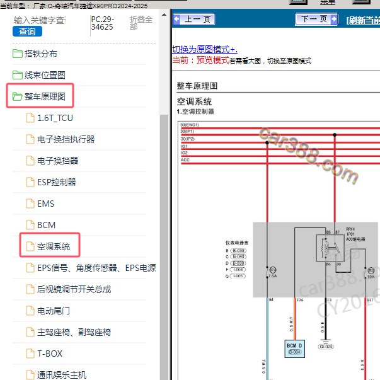Open the ESP控制器 document
The height and width of the screenshot is (380, 380).
point(57,182)
